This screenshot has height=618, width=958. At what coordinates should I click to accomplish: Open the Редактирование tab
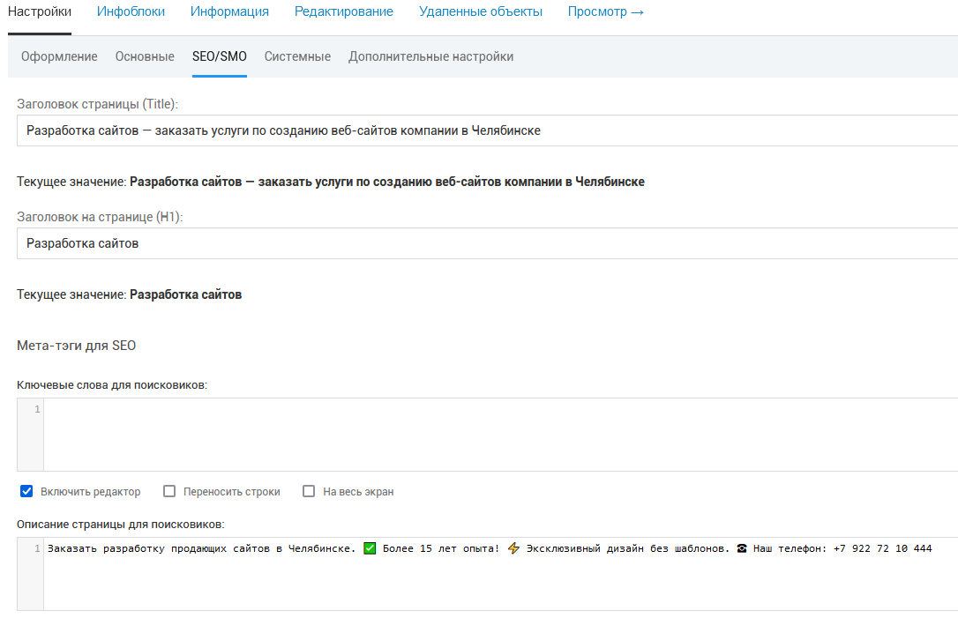coord(344,12)
